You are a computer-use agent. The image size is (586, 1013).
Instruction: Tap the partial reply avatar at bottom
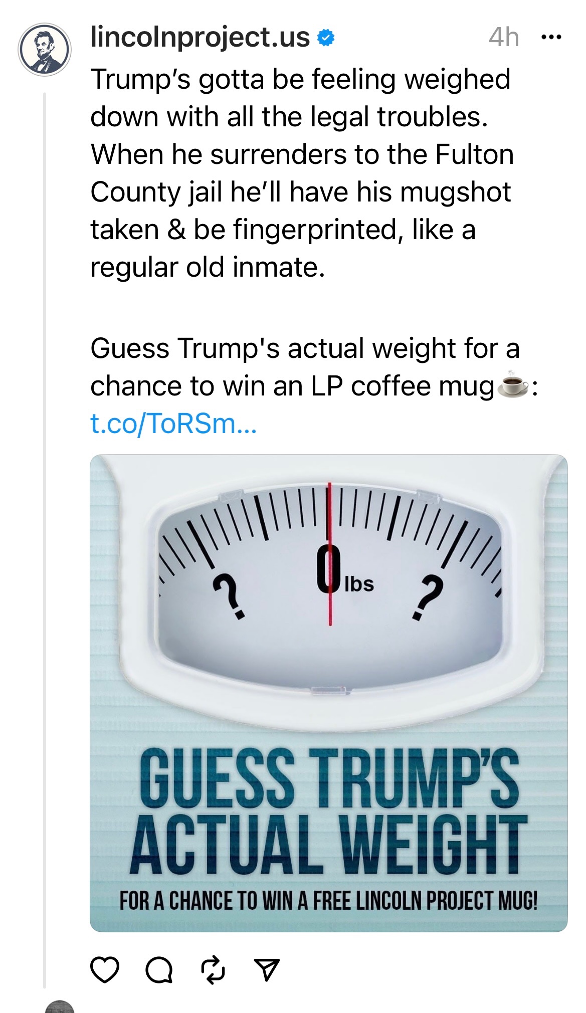(60, 1006)
